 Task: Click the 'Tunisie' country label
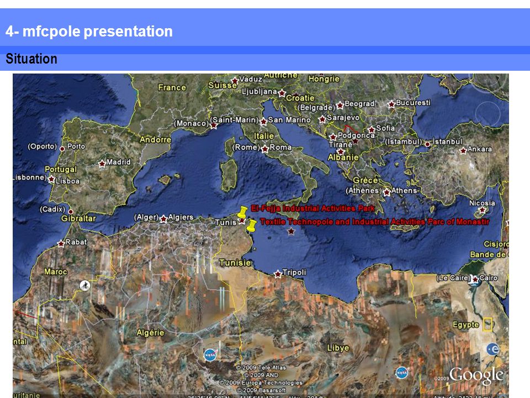235,263
